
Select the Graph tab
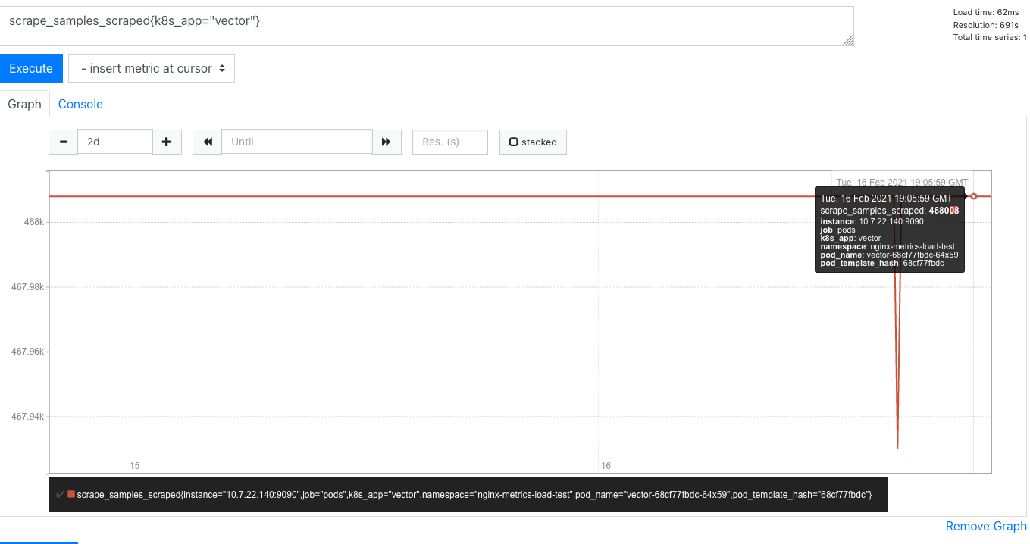[24, 104]
